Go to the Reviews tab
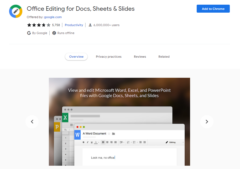 140,57
